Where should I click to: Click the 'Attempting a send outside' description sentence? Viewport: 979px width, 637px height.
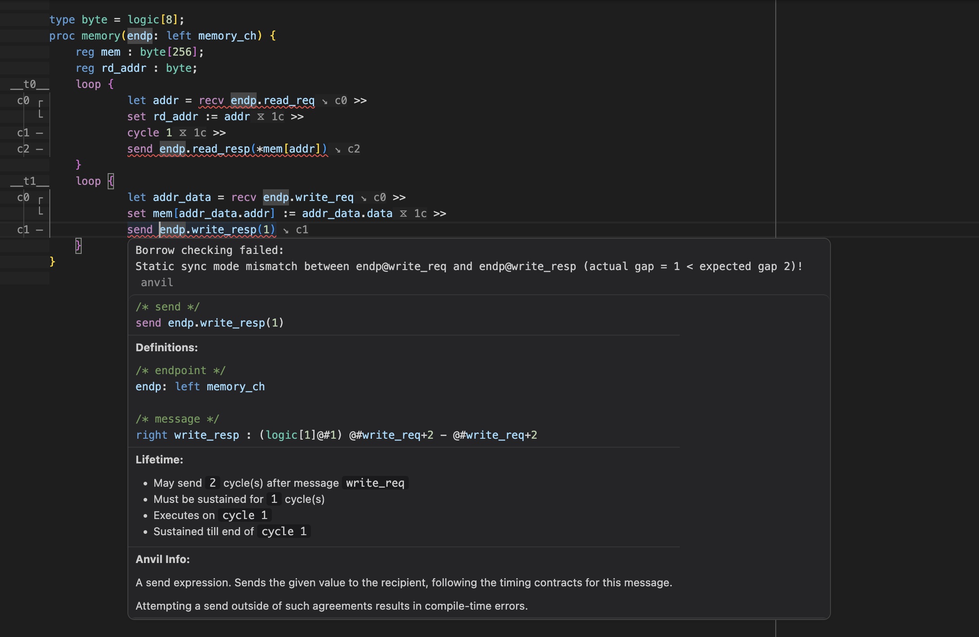click(x=332, y=606)
